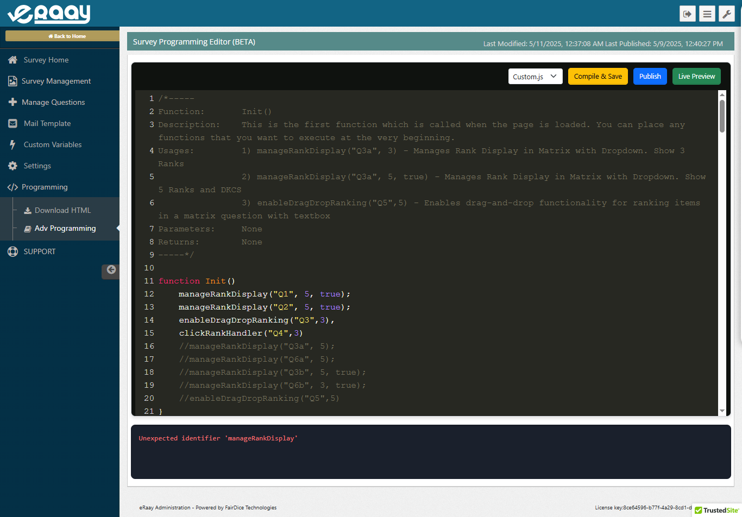
Task: Click the Download HTML download icon
Action: [x=28, y=210]
